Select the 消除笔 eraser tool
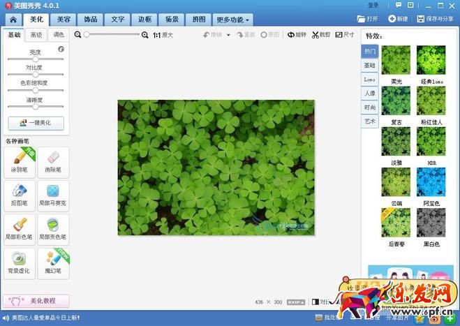Viewport: 460px width, 326px height. [x=53, y=160]
